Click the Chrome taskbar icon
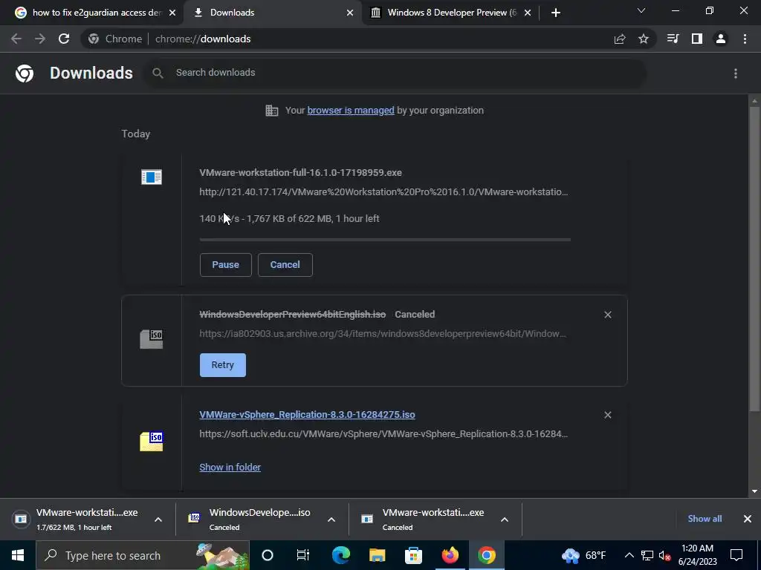Viewport: 761px width, 570px height. click(x=486, y=555)
